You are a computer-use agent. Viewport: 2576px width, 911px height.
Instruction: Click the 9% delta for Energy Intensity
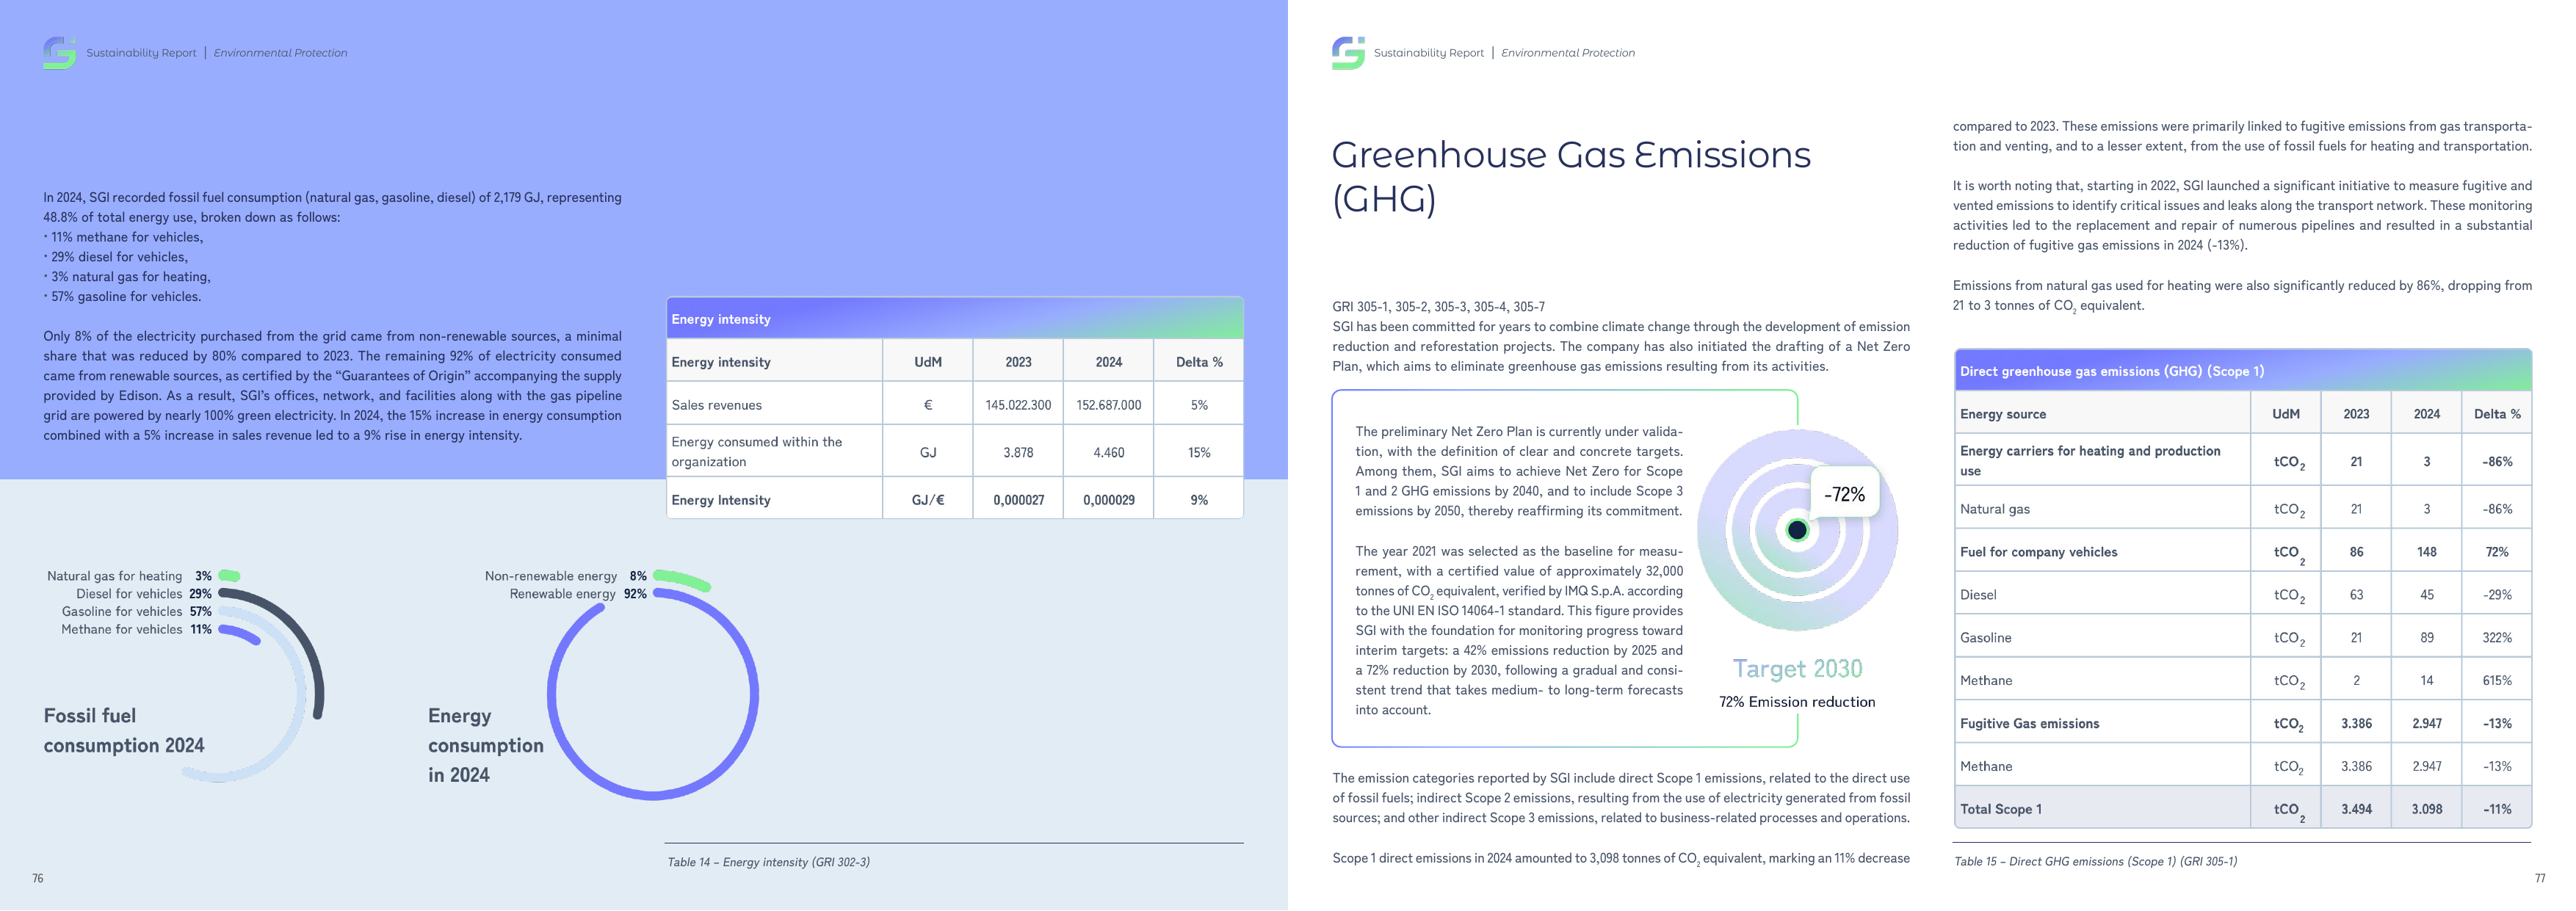(x=1199, y=500)
